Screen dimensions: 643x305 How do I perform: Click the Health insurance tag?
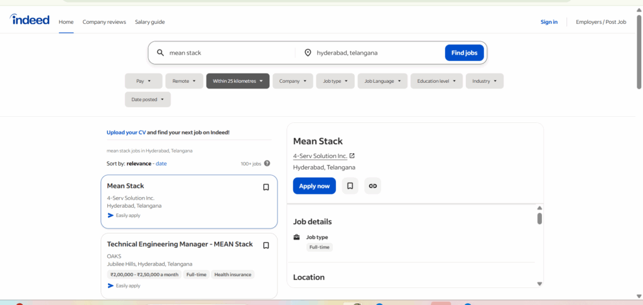point(232,274)
